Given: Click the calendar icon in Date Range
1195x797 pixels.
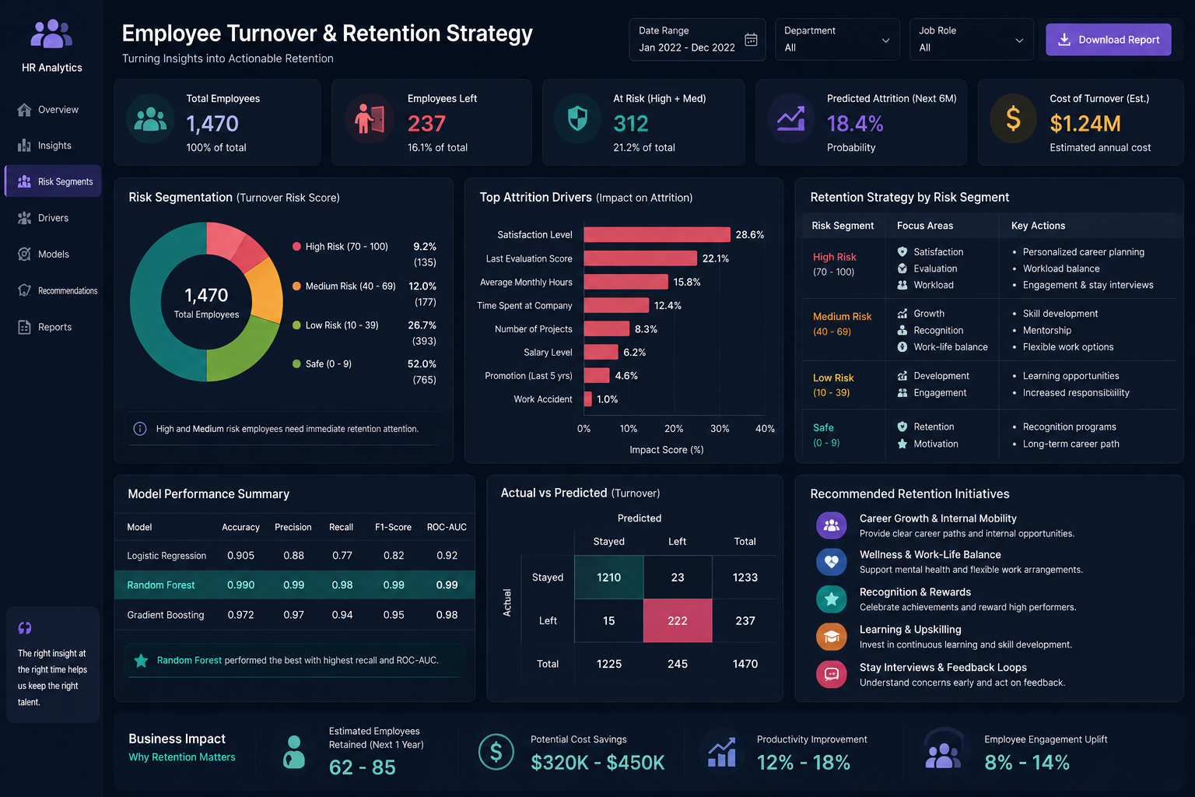Looking at the screenshot, I should 751,40.
